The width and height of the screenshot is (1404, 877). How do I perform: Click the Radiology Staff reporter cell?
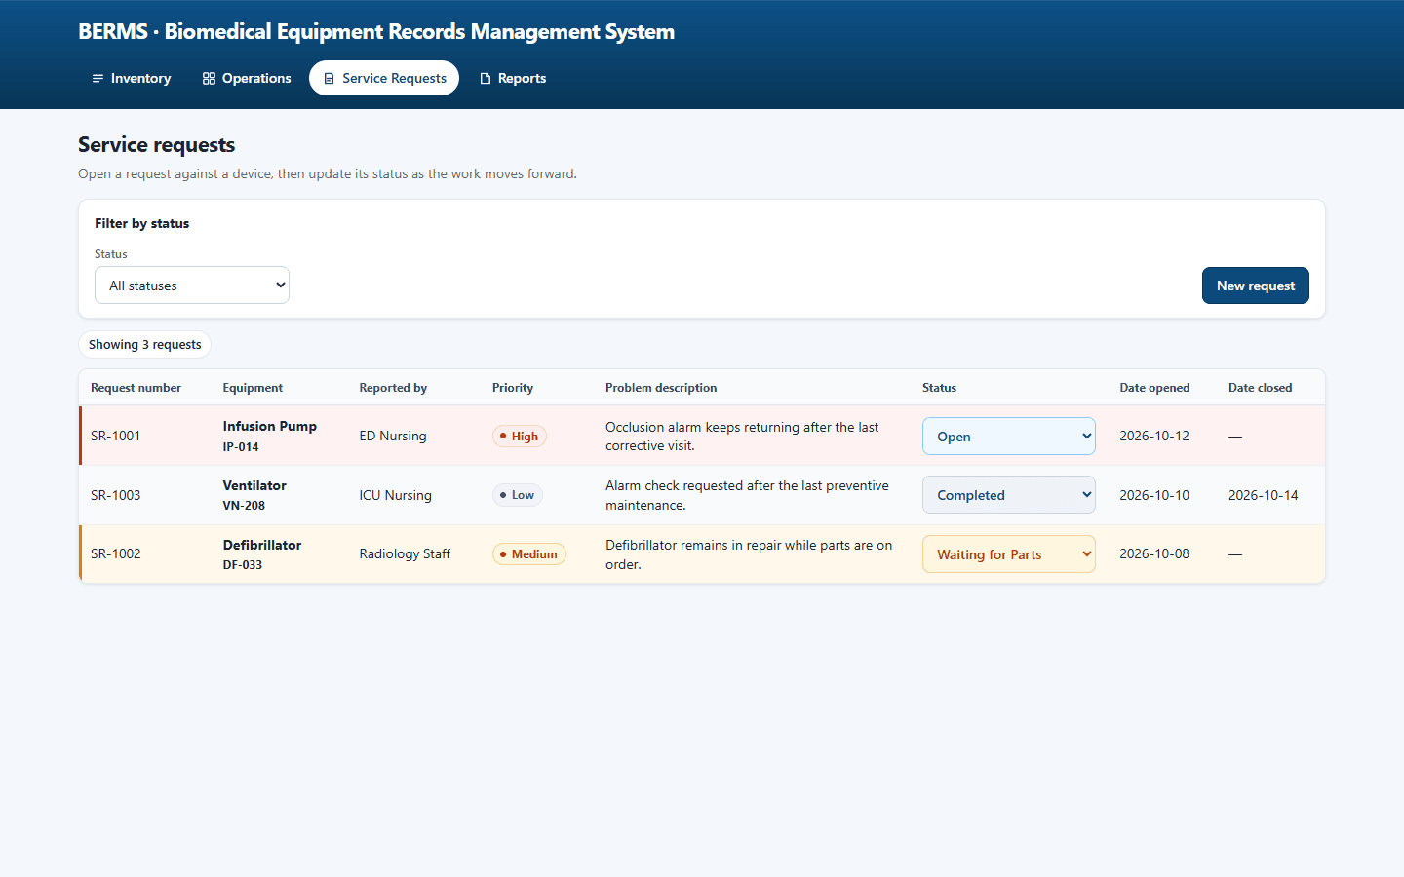[405, 553]
